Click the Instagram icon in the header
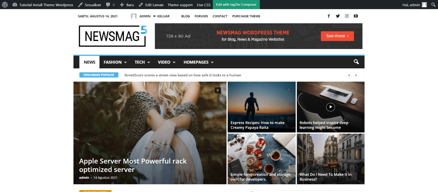Image resolution: width=438 pixels, height=192 pixels. point(346,16)
